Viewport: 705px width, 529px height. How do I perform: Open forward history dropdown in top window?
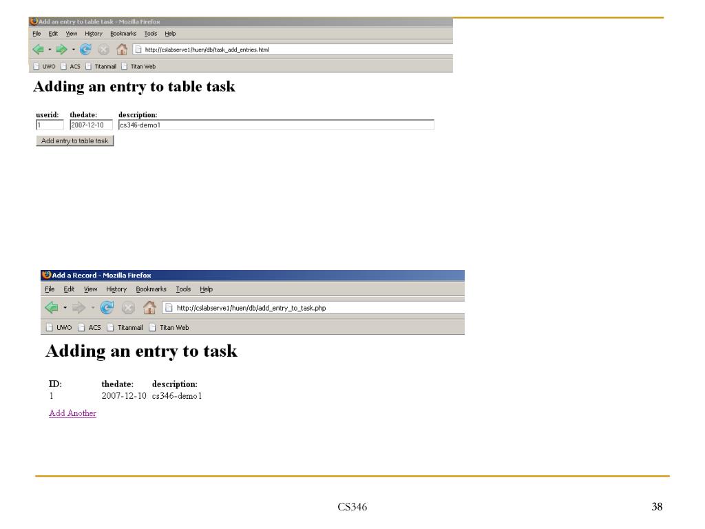[73, 50]
